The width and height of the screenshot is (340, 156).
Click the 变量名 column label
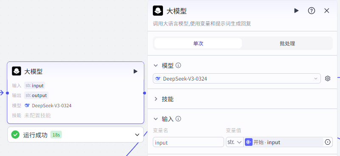pos(160,131)
